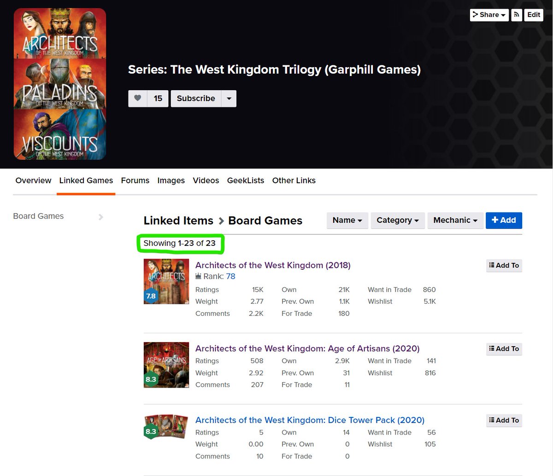Click the 7.8 rating badge

pyautogui.click(x=151, y=296)
